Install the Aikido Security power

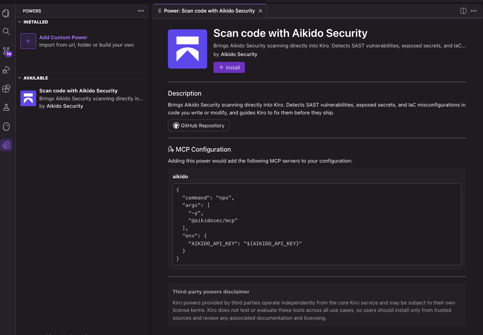pos(229,67)
